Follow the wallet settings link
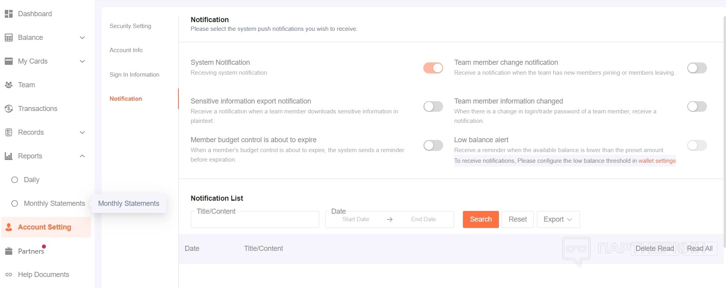726x288 pixels. pyautogui.click(x=657, y=161)
